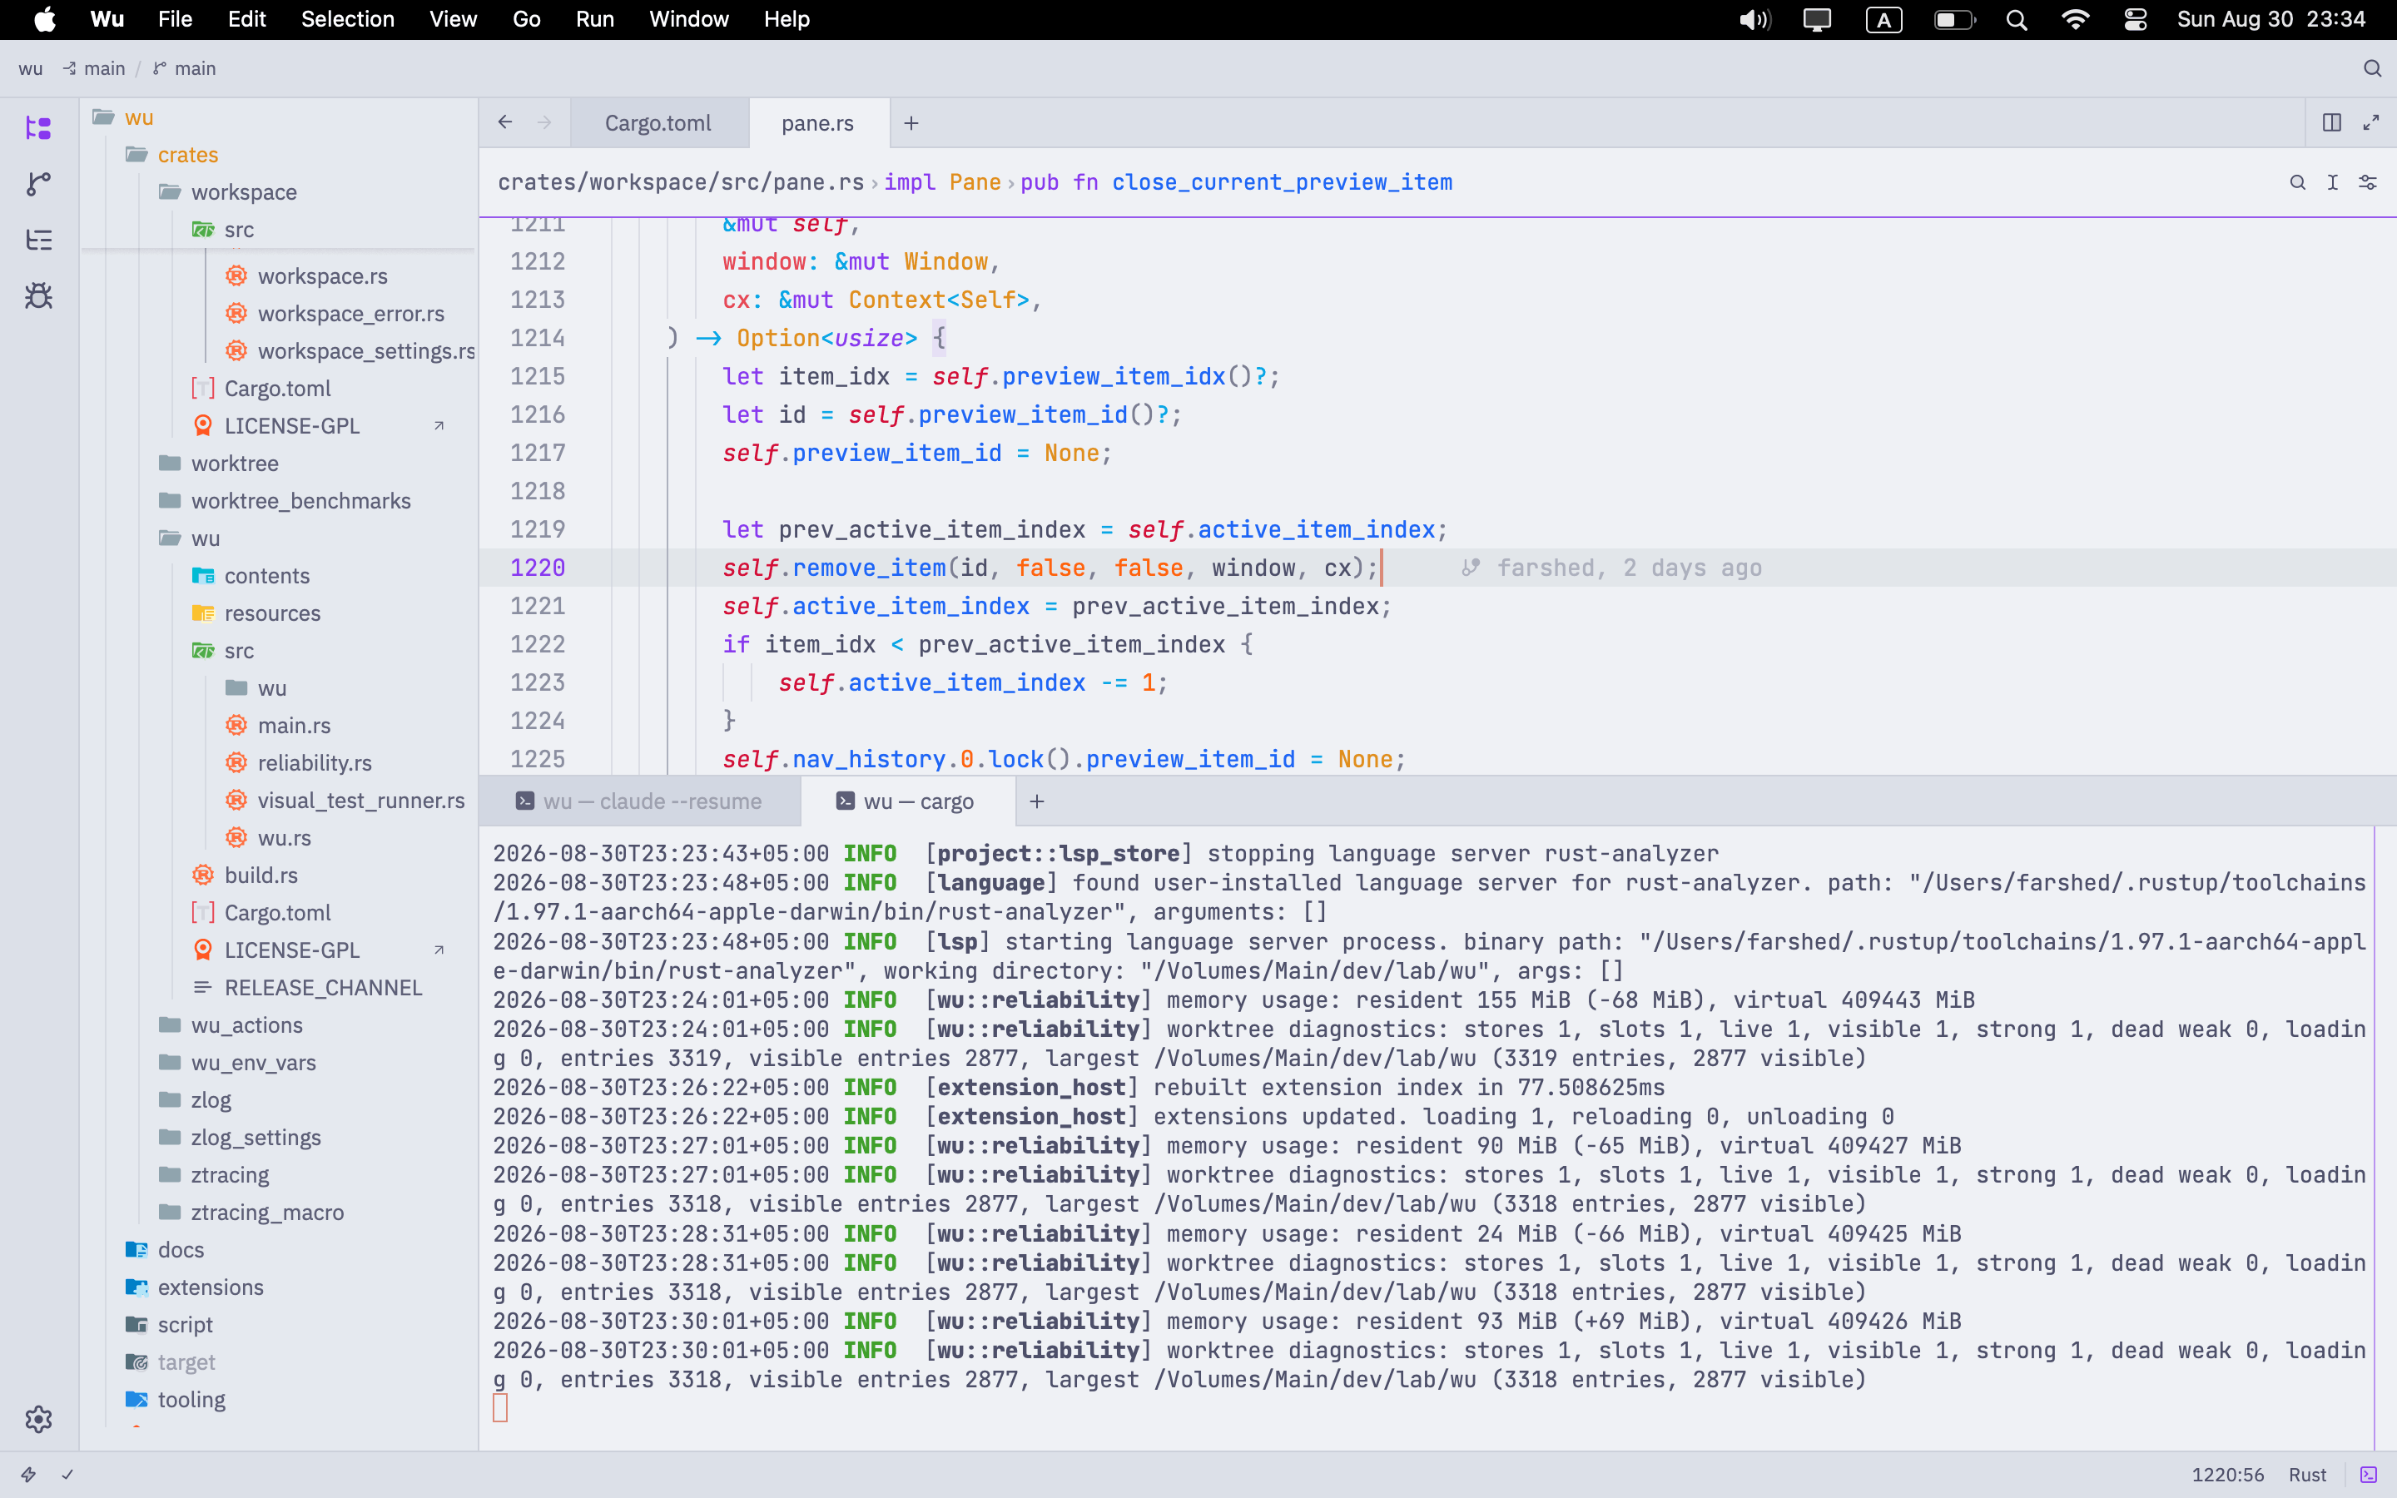
Task: Click the checkmark diagnostics status icon
Action: pyautogui.click(x=67, y=1474)
